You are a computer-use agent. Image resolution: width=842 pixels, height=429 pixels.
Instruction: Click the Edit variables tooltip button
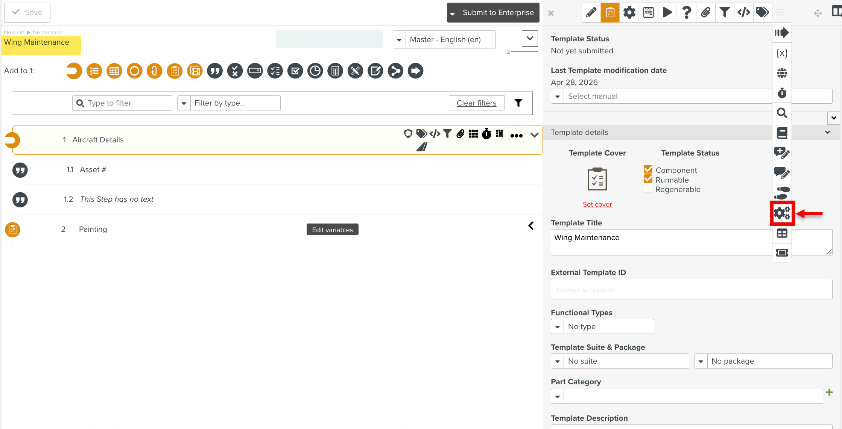pos(332,230)
